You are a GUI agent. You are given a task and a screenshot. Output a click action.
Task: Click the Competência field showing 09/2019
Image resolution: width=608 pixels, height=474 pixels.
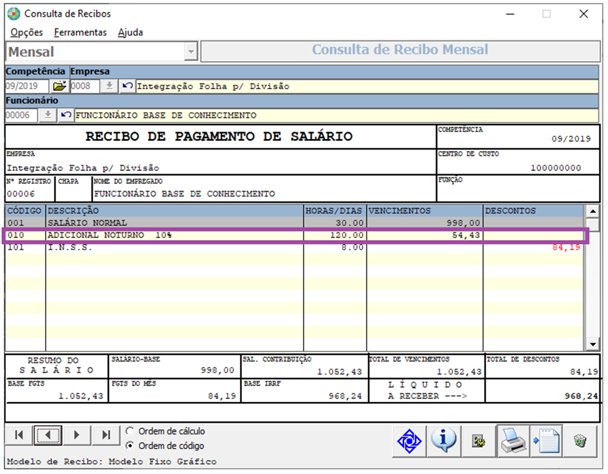[27, 86]
